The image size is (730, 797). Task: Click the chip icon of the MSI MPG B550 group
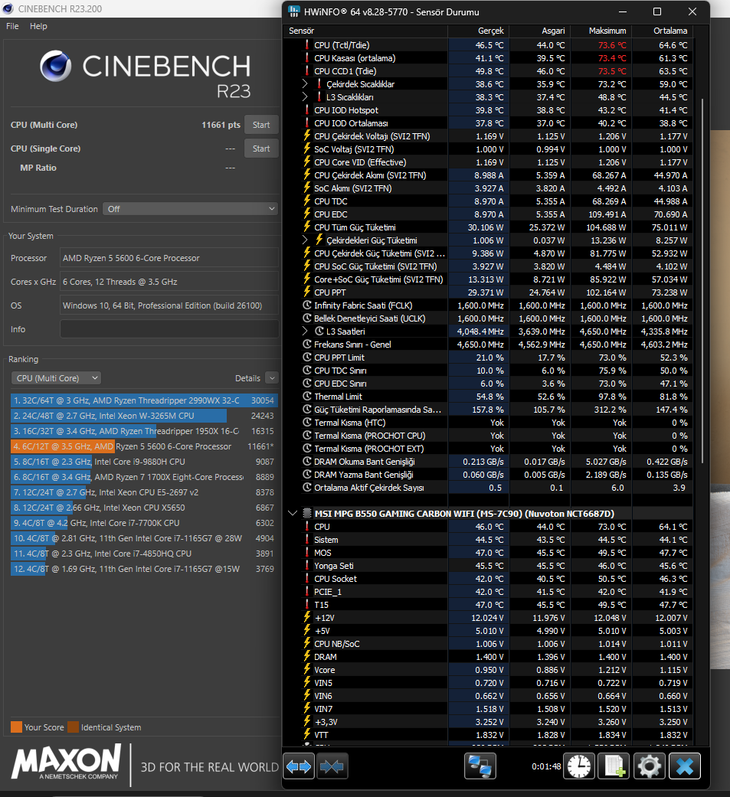[x=306, y=514]
